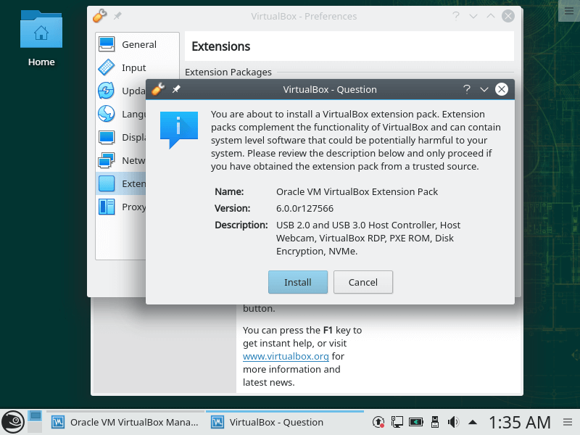The width and height of the screenshot is (580, 435).
Task: Click the 1:35 AM clock
Action: tap(520, 422)
